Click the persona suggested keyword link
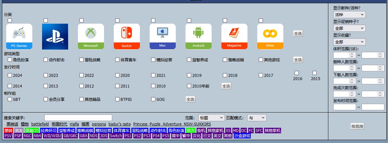 pos(99,124)
